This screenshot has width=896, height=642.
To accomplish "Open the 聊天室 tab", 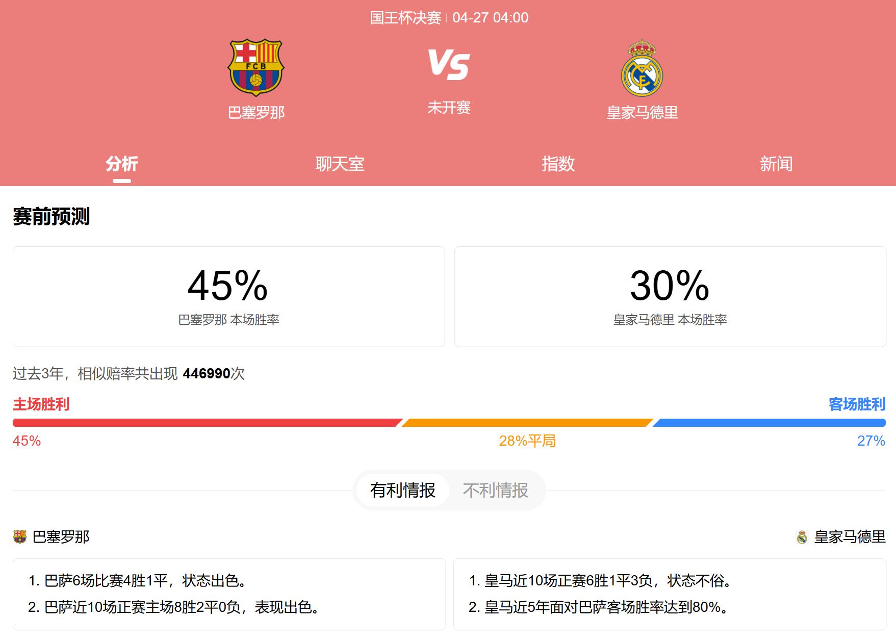I will click(x=340, y=164).
